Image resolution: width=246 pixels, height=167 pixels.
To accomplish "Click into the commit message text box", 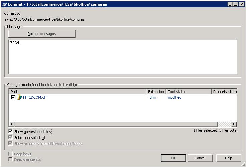I will coord(123,57).
